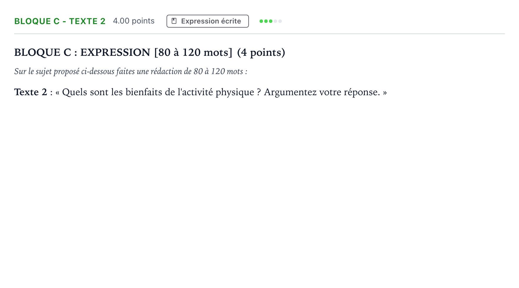Click the bold Texte 2 label
Screen dimensions: 519x288
click(31, 92)
